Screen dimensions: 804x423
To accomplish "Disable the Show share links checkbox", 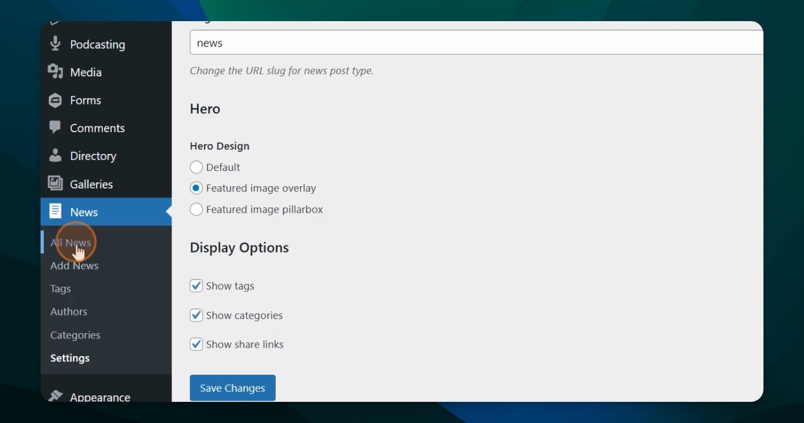I will 196,344.
